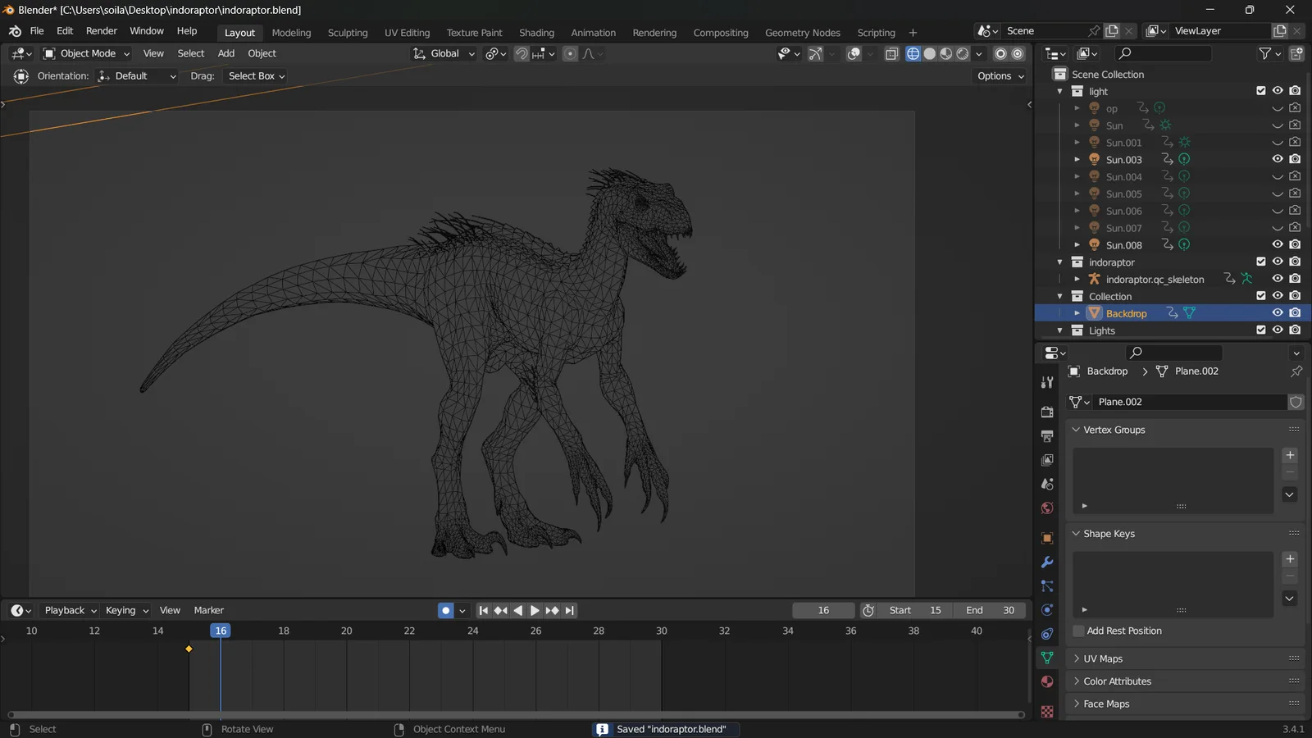Select the Texture Properties checker tab

(x=1047, y=711)
